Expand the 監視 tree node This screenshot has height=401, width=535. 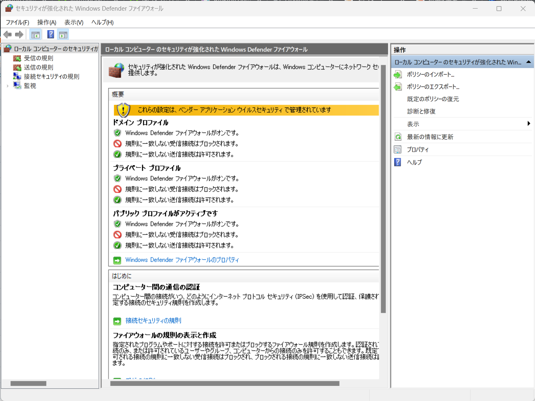(x=7, y=86)
